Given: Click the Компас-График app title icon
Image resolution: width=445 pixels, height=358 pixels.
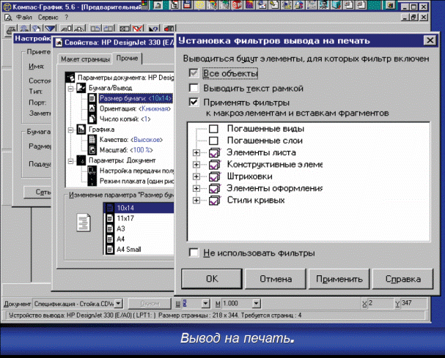Looking at the screenshot, I should pyautogui.click(x=7, y=7).
